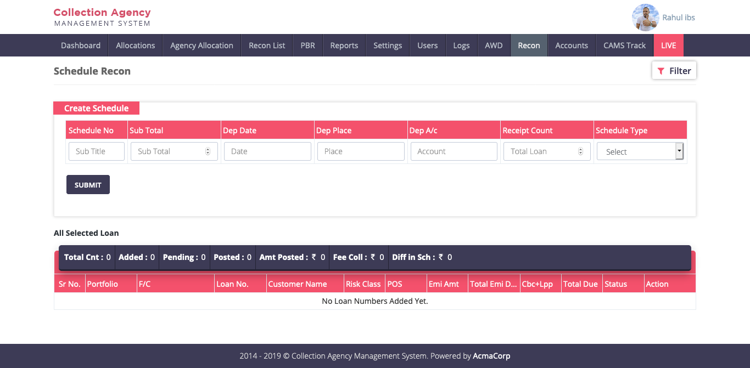Go to the Allocations tab

point(136,46)
